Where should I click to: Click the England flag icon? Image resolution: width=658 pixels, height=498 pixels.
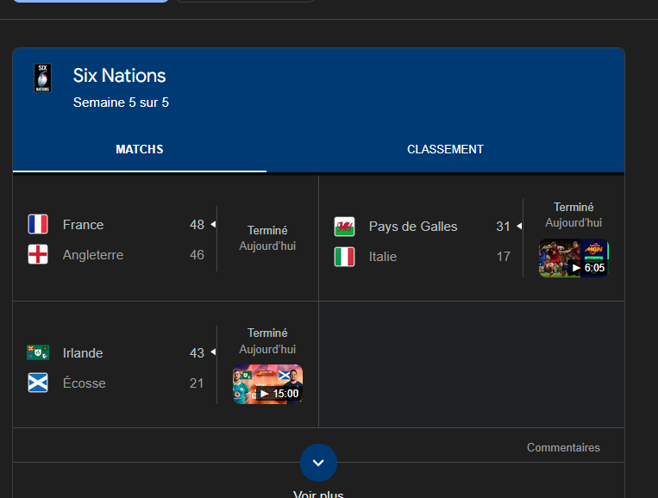[38, 255]
